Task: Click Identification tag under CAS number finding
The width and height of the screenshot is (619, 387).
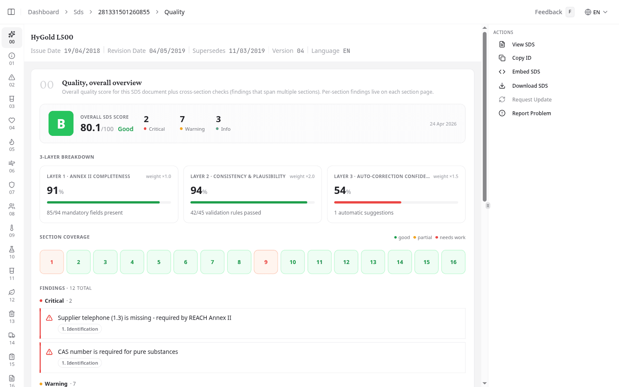Action: coord(80,363)
